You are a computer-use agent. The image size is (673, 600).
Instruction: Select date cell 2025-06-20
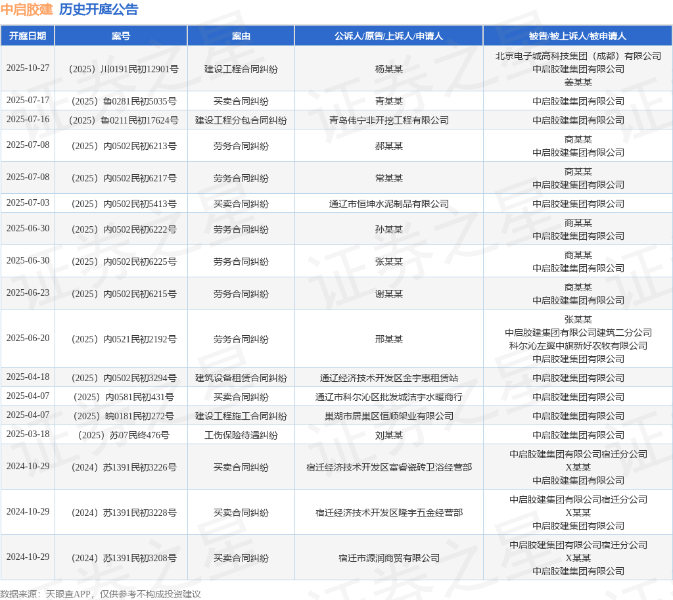pos(28,338)
